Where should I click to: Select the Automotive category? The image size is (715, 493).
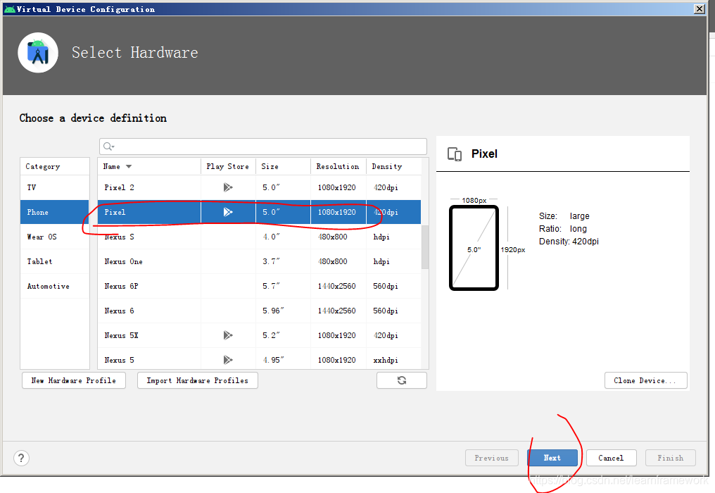pyautogui.click(x=55, y=286)
